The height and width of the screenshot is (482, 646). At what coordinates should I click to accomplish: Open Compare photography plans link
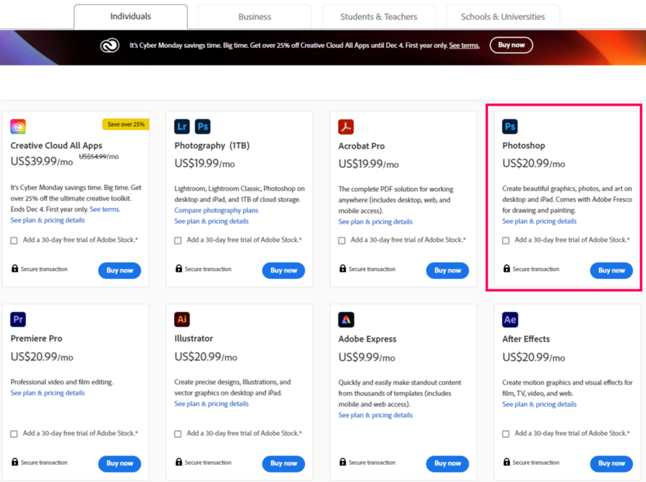coord(216,210)
